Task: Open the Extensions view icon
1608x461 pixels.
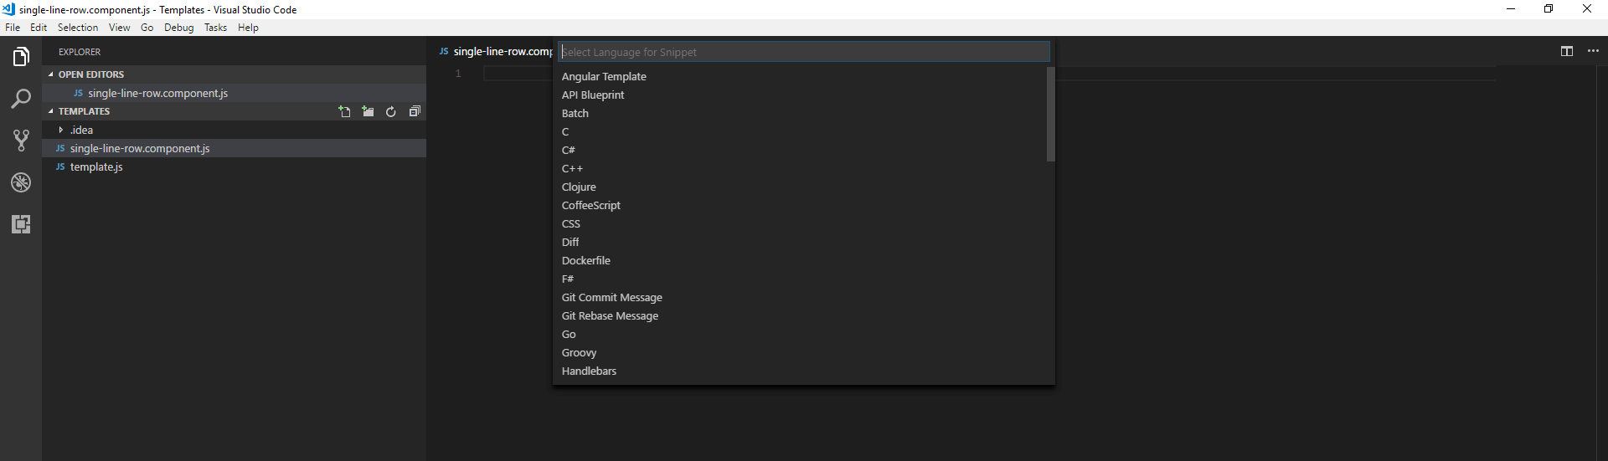Action: [x=21, y=224]
